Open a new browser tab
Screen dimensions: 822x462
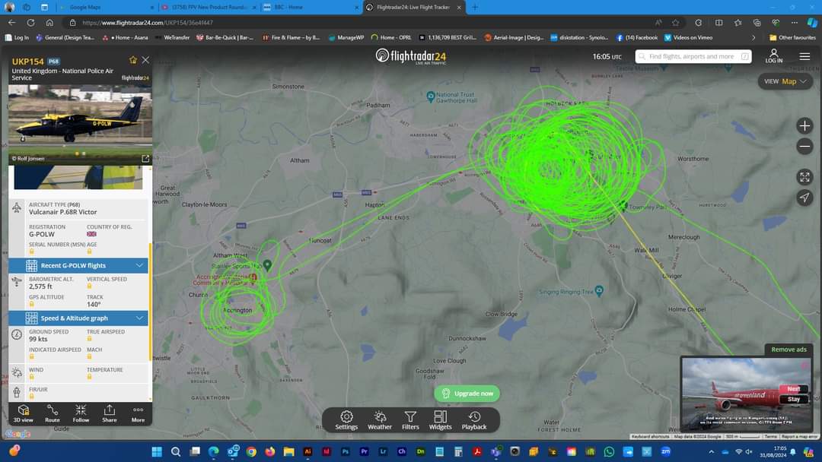(x=475, y=8)
